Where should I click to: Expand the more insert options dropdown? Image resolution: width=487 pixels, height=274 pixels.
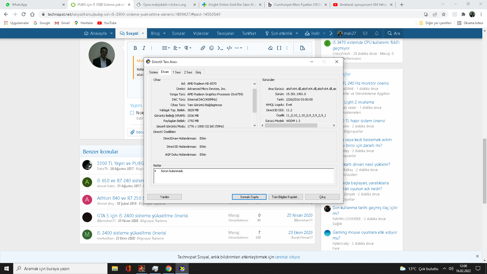[239, 48]
